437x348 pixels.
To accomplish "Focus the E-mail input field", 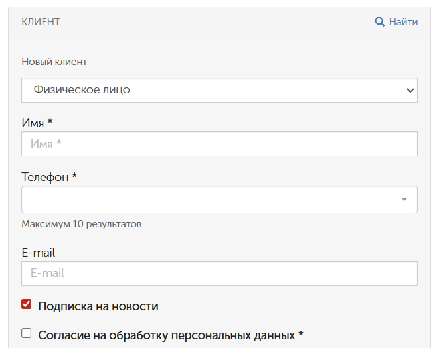I will 219,273.
